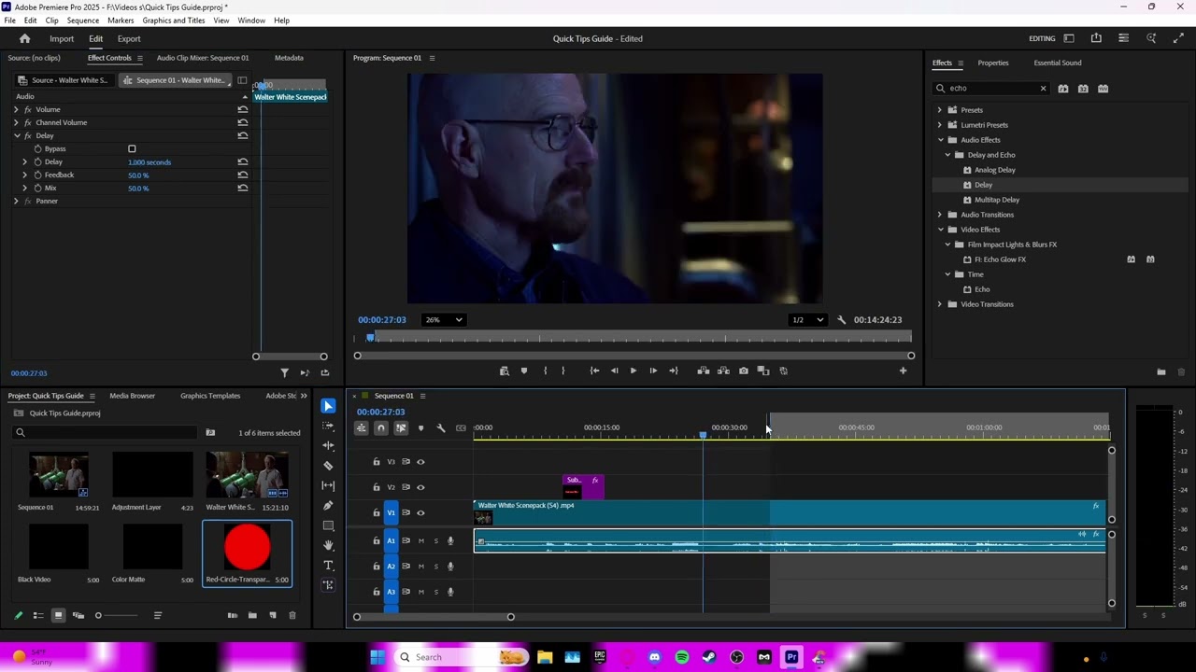Screen dimensions: 1196x672
Task: Pick the Type tool
Action: click(x=328, y=566)
